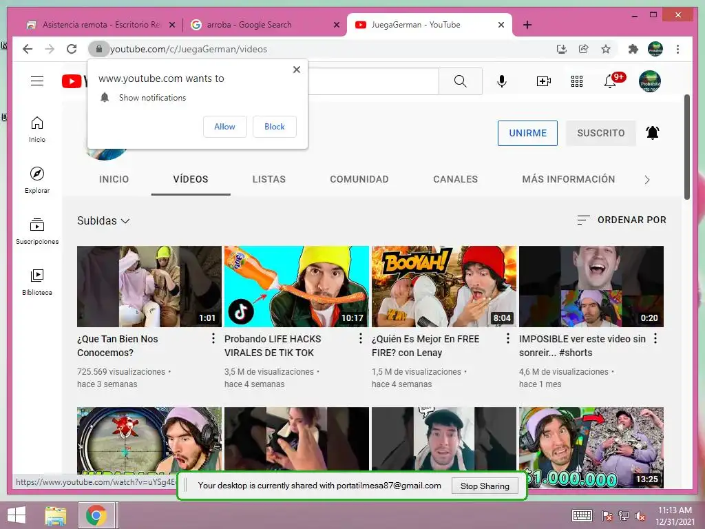
Task: Allow YouTube notifications
Action: (225, 127)
